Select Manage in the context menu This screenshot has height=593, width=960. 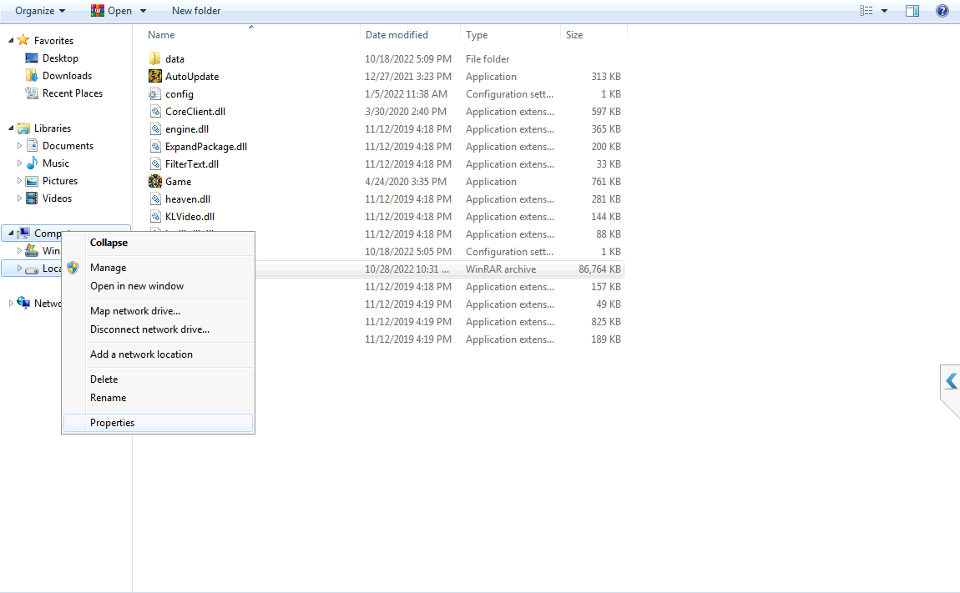[x=108, y=268]
